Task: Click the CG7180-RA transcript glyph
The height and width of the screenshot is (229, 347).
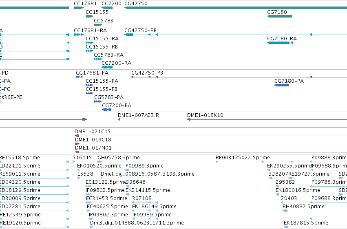Action: [280, 43]
